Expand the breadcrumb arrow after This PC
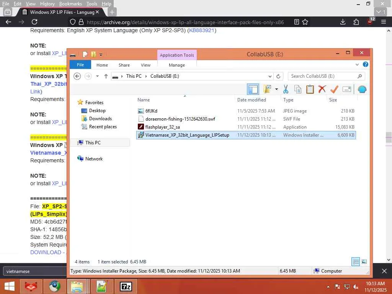 pyautogui.click(x=146, y=76)
